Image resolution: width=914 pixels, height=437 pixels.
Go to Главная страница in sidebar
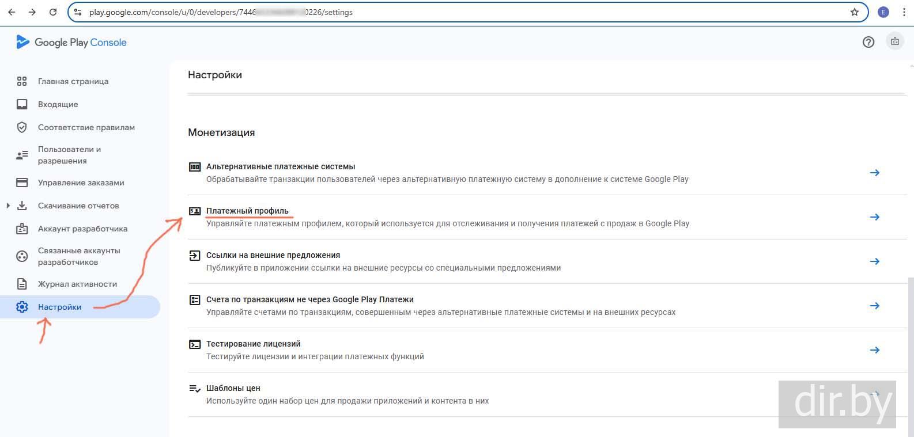click(73, 81)
